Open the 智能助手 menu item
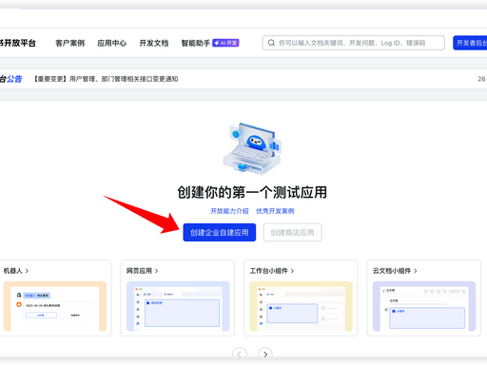 pos(196,43)
